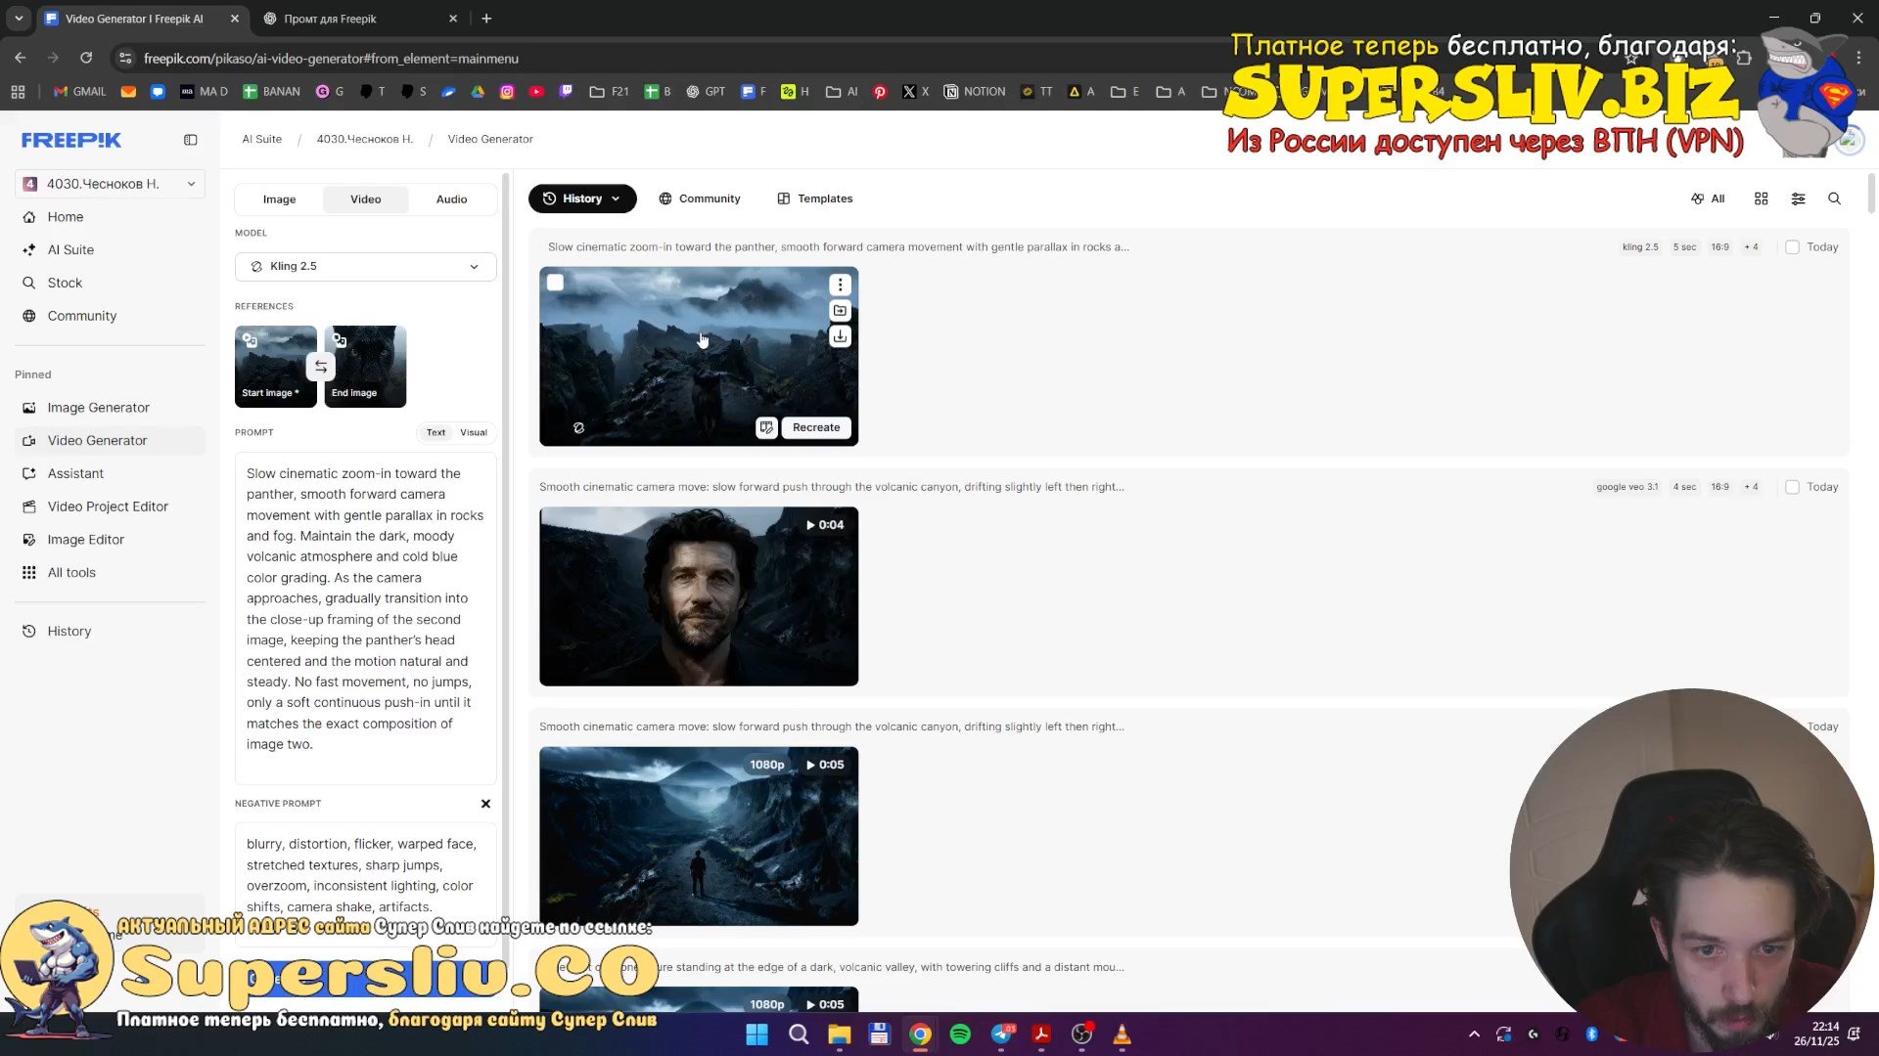The image size is (1879, 1056).
Task: Click the edit icon beside Recreate
Action: pyautogui.click(x=766, y=427)
